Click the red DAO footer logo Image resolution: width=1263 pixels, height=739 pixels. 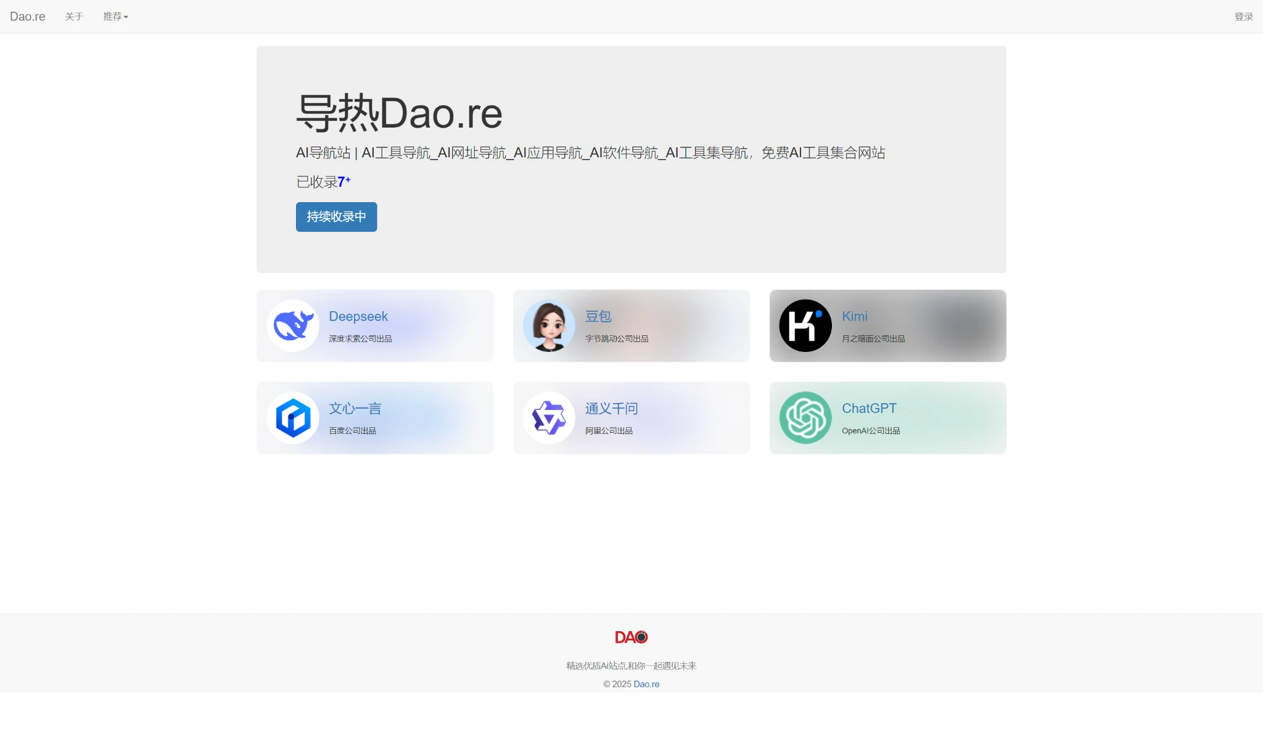tap(631, 637)
